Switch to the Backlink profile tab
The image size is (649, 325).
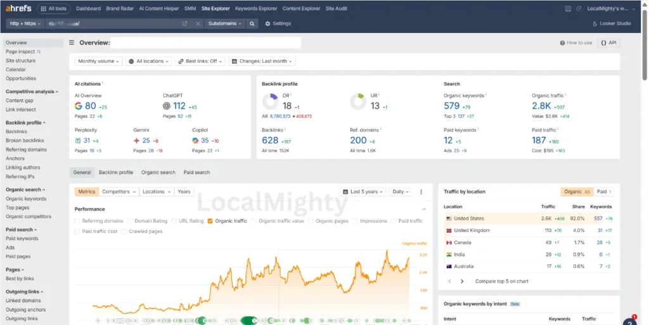pos(116,172)
